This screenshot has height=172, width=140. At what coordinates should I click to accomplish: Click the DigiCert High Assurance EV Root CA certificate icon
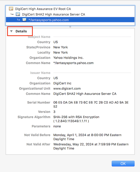pos(11,9)
